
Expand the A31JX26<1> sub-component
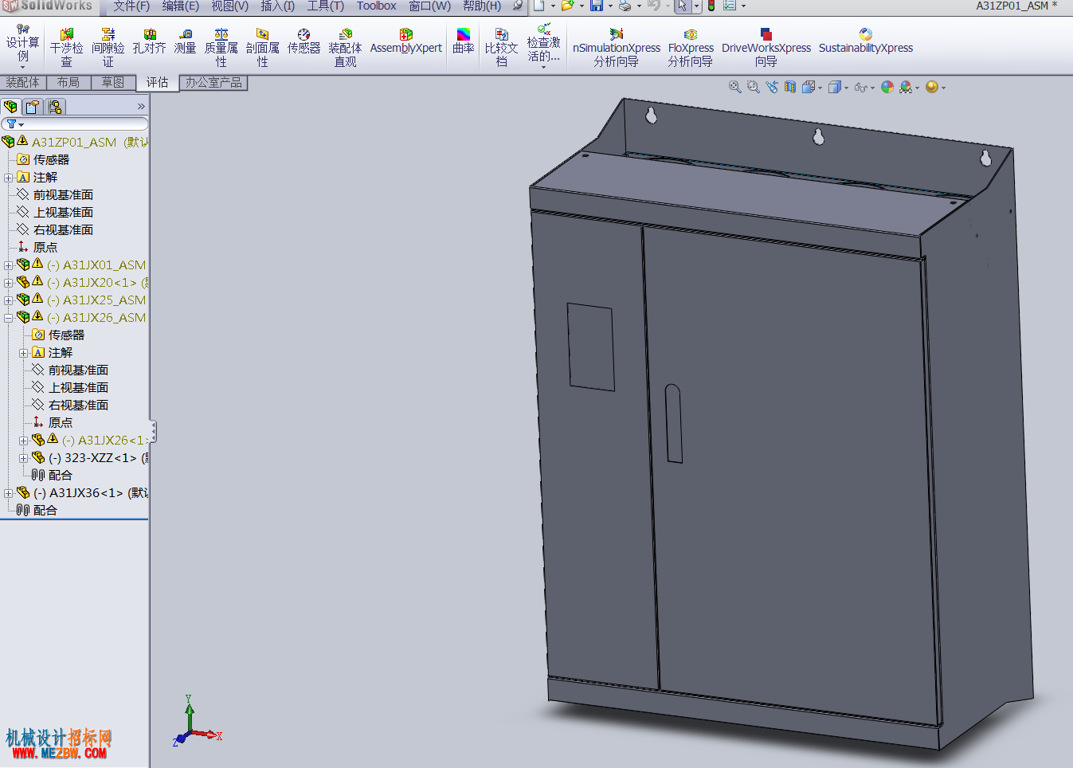[23, 441]
